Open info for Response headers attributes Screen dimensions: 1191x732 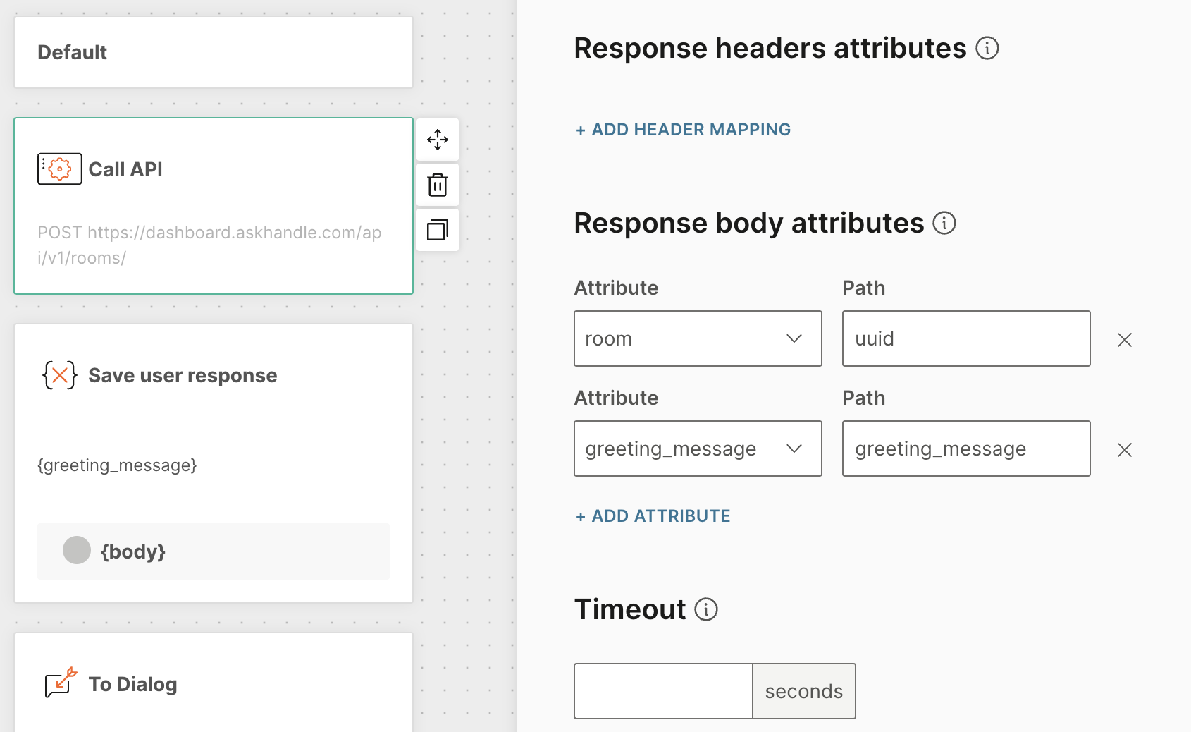(x=987, y=48)
